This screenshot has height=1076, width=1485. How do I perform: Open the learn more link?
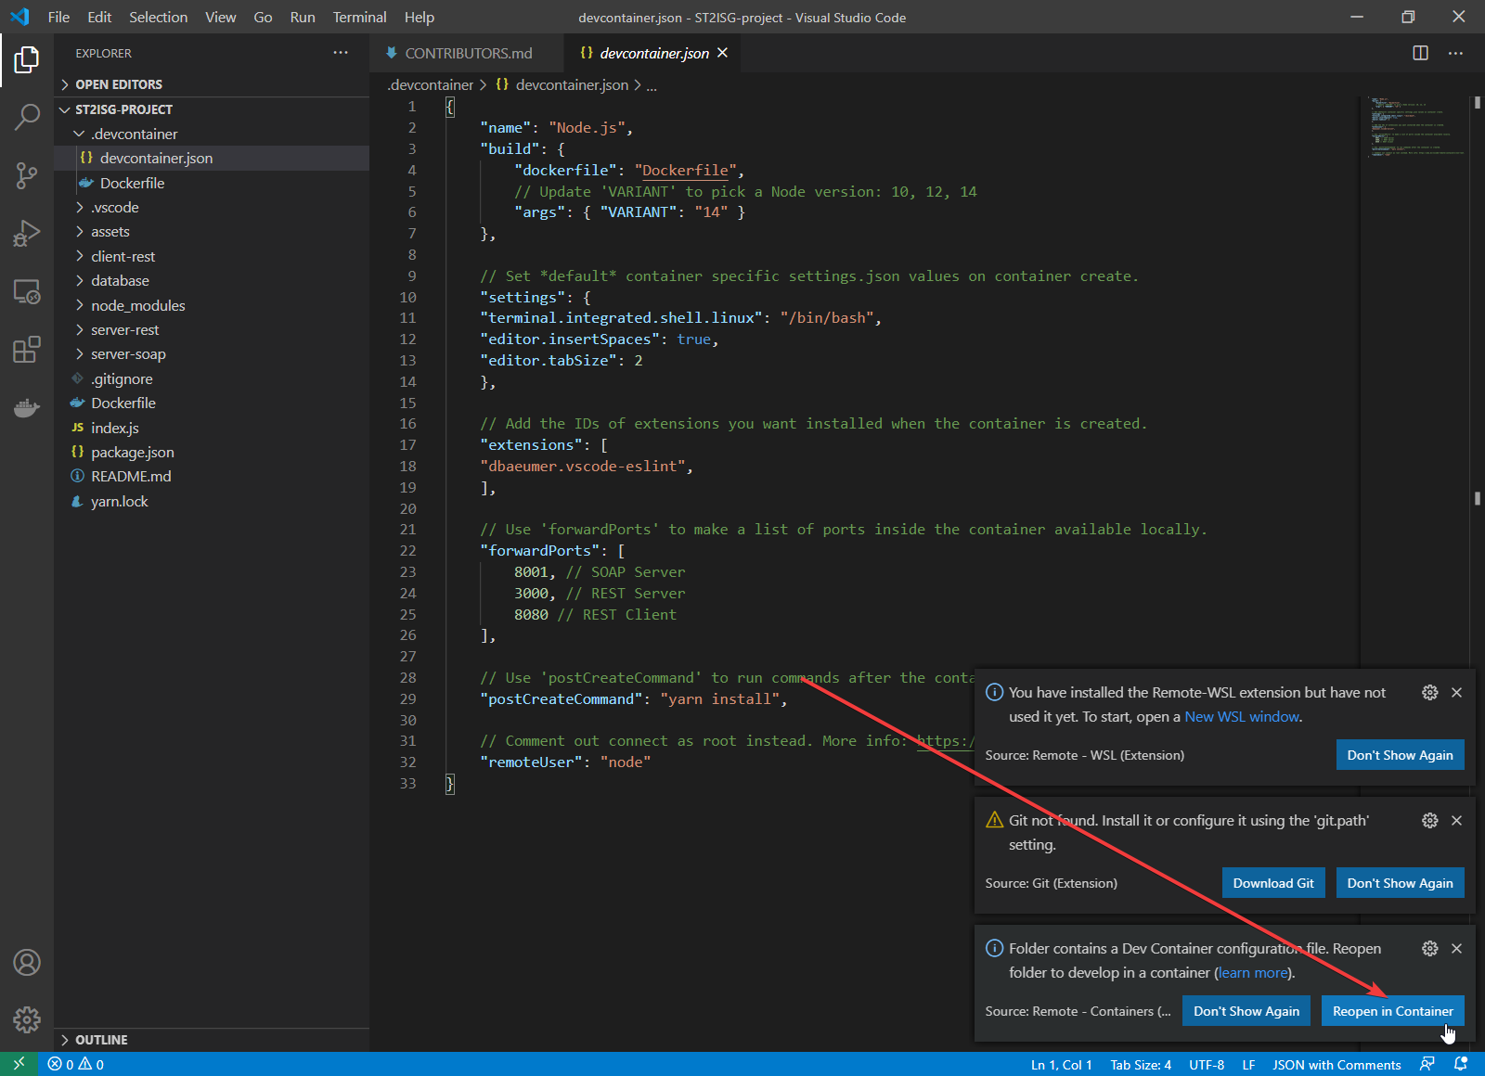[1253, 973]
